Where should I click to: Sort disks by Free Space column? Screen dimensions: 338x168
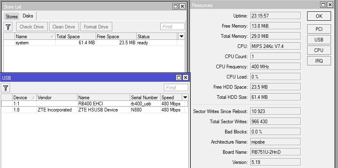116,37
